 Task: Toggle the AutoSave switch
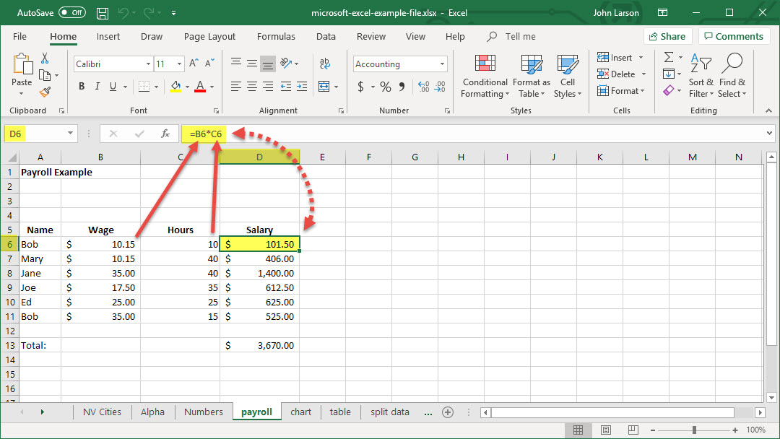click(71, 13)
